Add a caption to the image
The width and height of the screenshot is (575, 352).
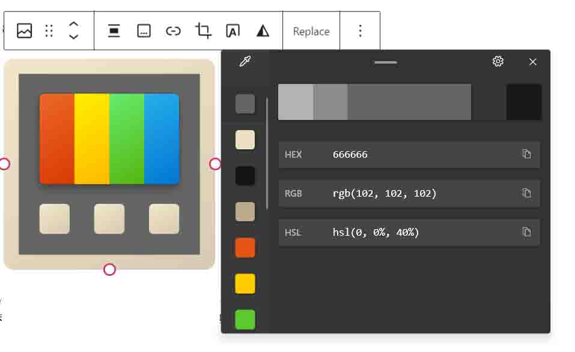(144, 30)
